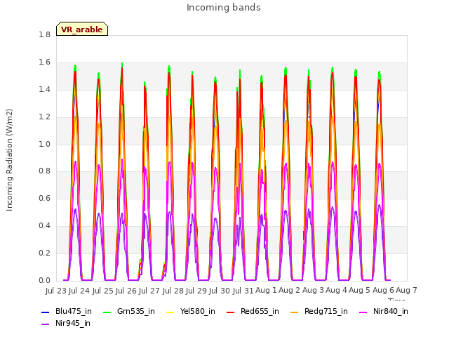Image resolution: width=449 pixels, height=337 pixels.
Task: Toggle Nir945_in legend entry
Action: tap(66, 323)
